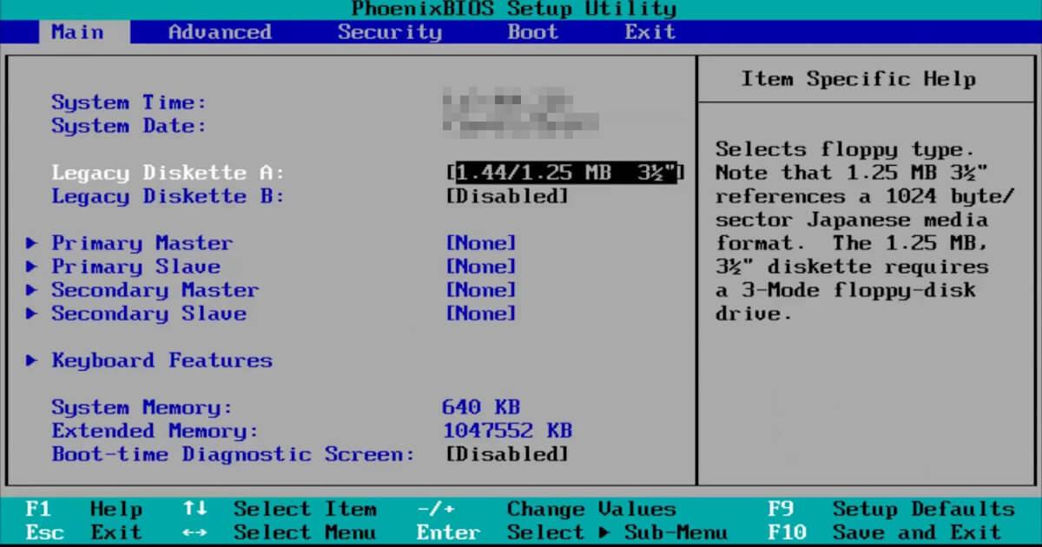1042x547 pixels.
Task: Select the Security menu
Action: coord(390,32)
